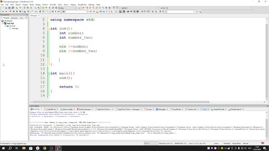The image size is (269, 151).
Task: Switch to the Symbols management tab
Action: pyautogui.click(x=14, y=18)
